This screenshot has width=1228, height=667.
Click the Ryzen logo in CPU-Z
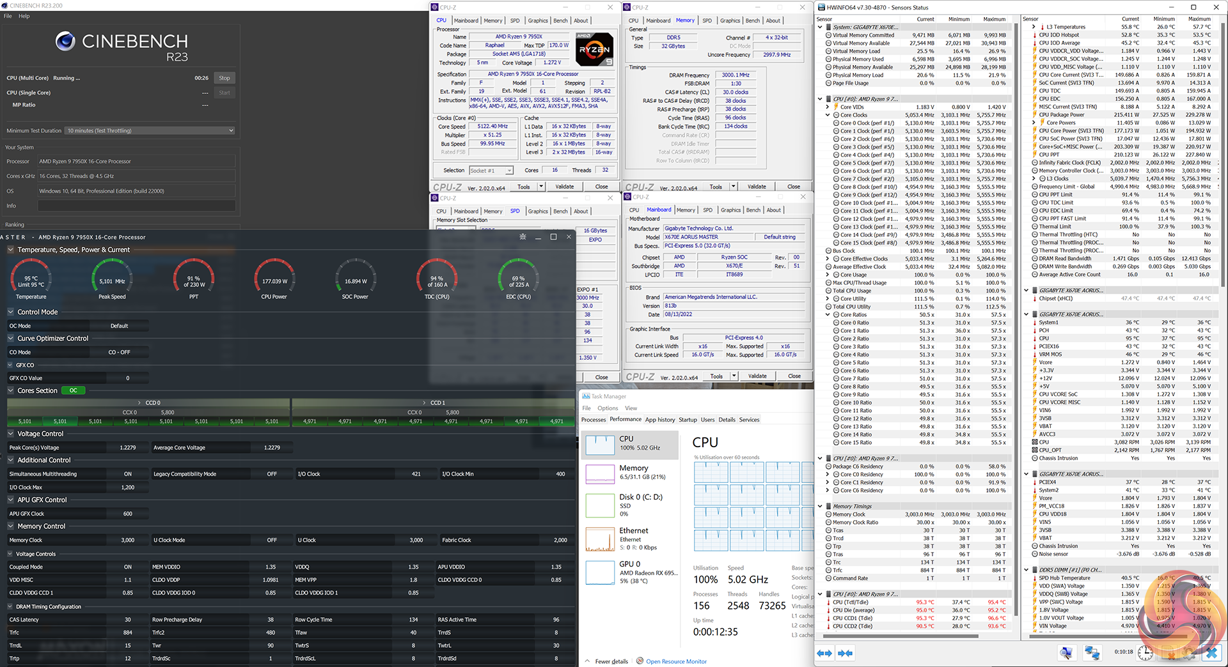(594, 49)
